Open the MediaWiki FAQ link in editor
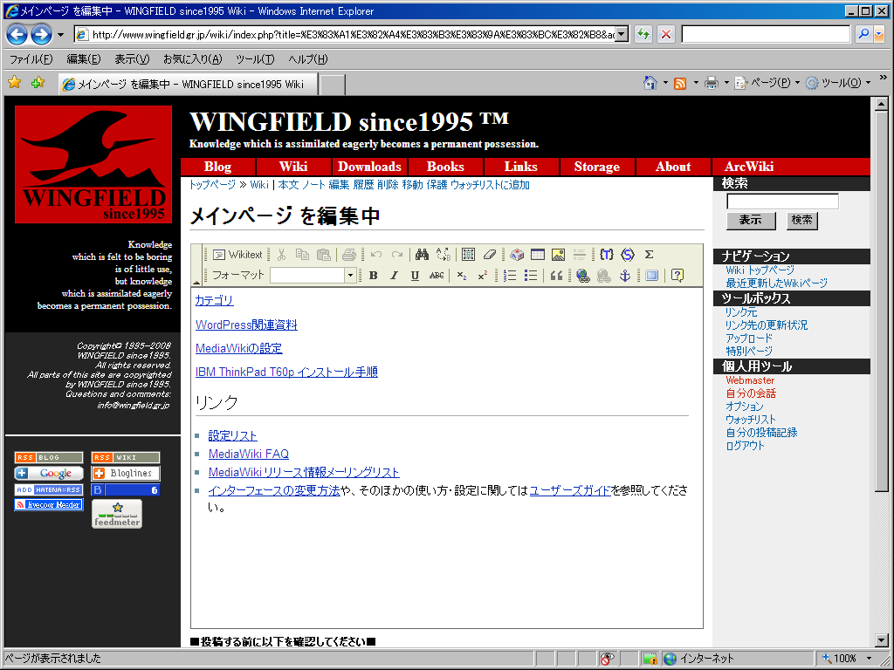 (249, 454)
